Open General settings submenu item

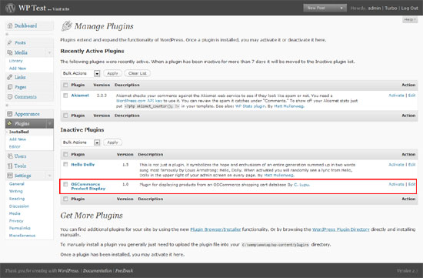[16, 184]
